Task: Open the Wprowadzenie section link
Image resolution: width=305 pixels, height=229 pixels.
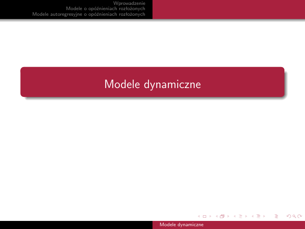Action: [129, 3]
